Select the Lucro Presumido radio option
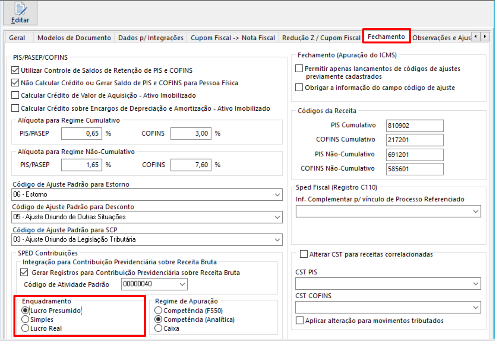Screen dimensions: 495x341 tap(25, 311)
